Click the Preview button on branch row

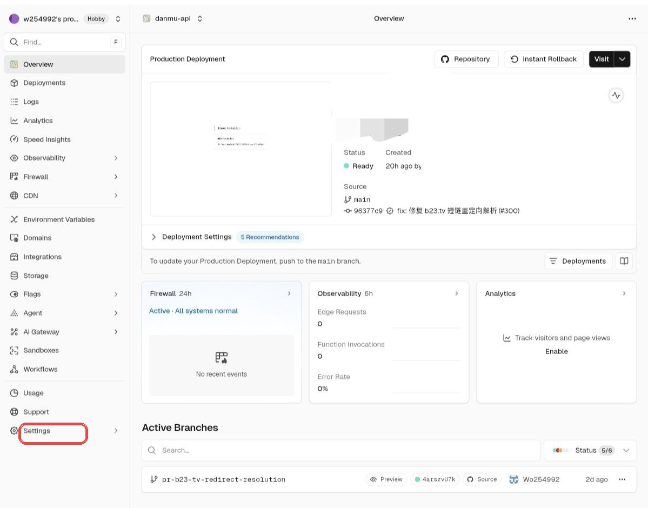pos(386,479)
